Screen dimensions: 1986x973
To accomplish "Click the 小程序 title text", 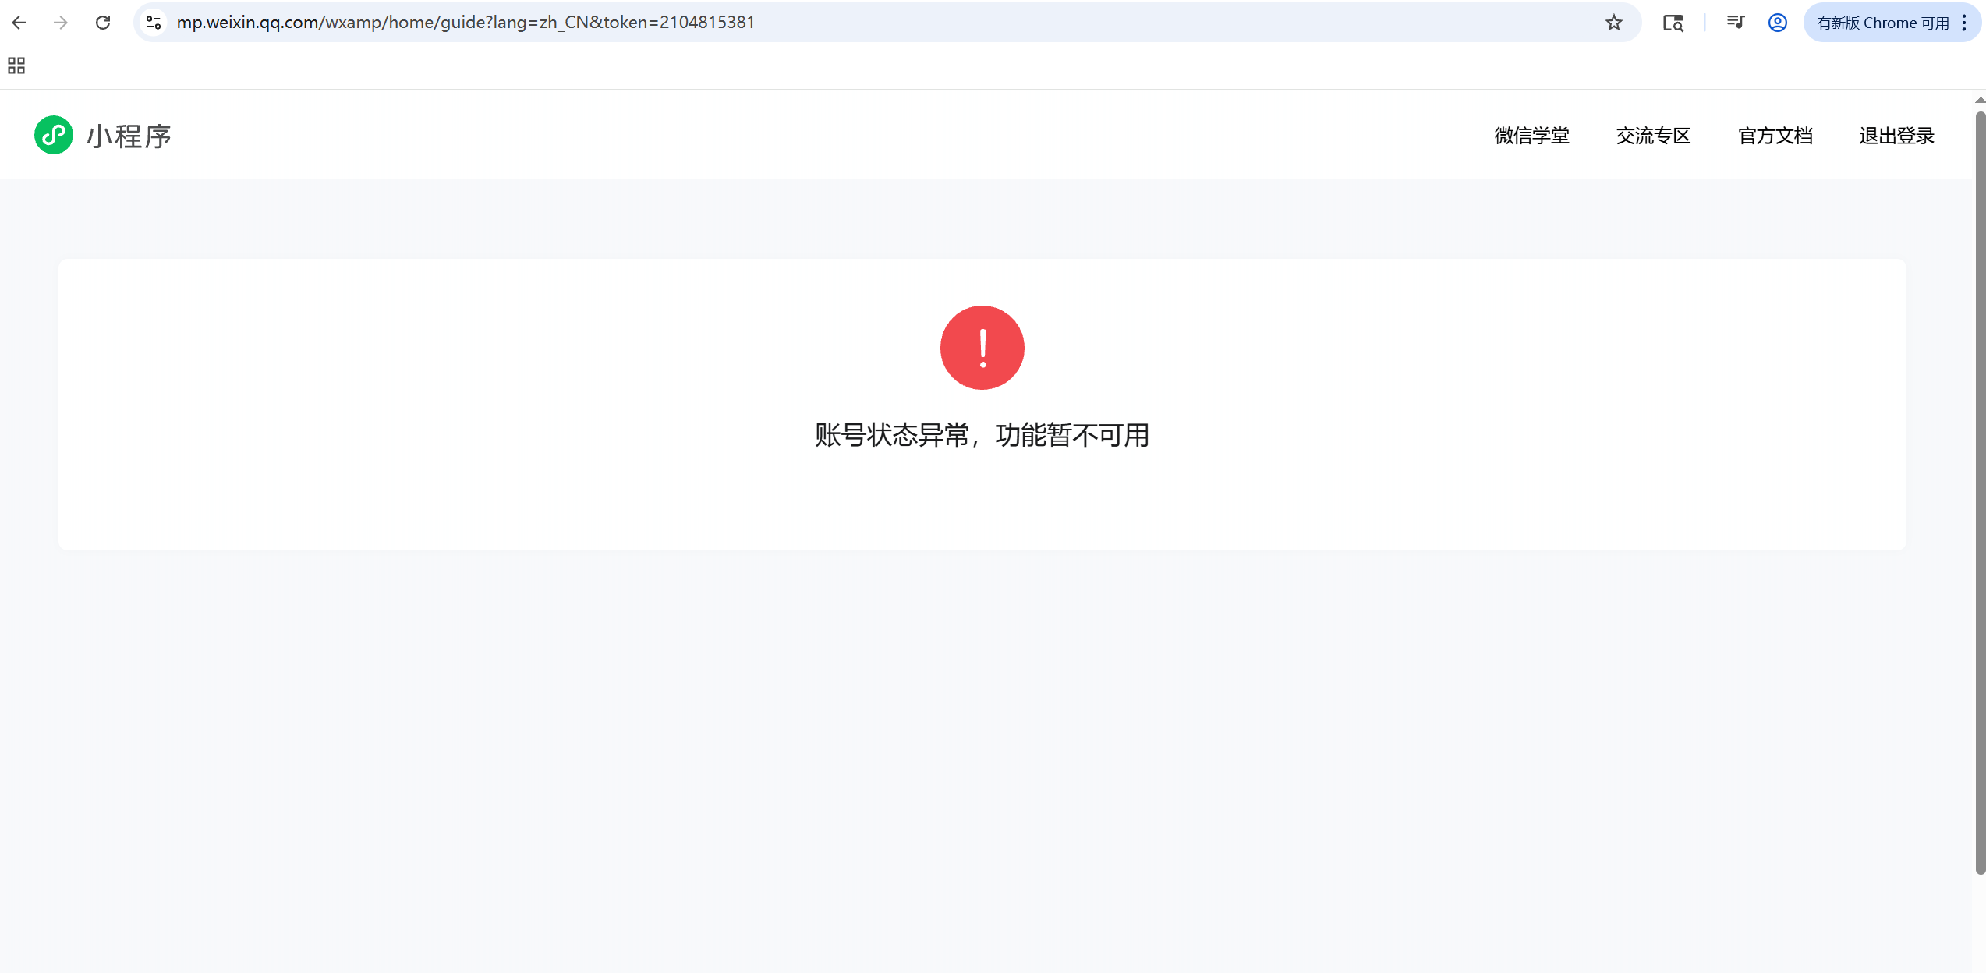I will 129,136.
